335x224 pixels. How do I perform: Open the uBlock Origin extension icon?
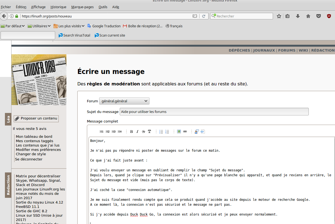[329, 16]
